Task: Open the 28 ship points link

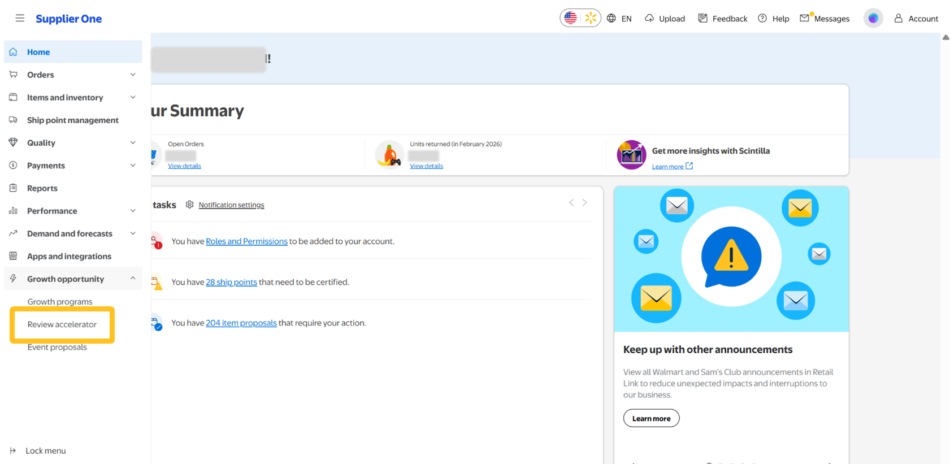Action: [231, 282]
